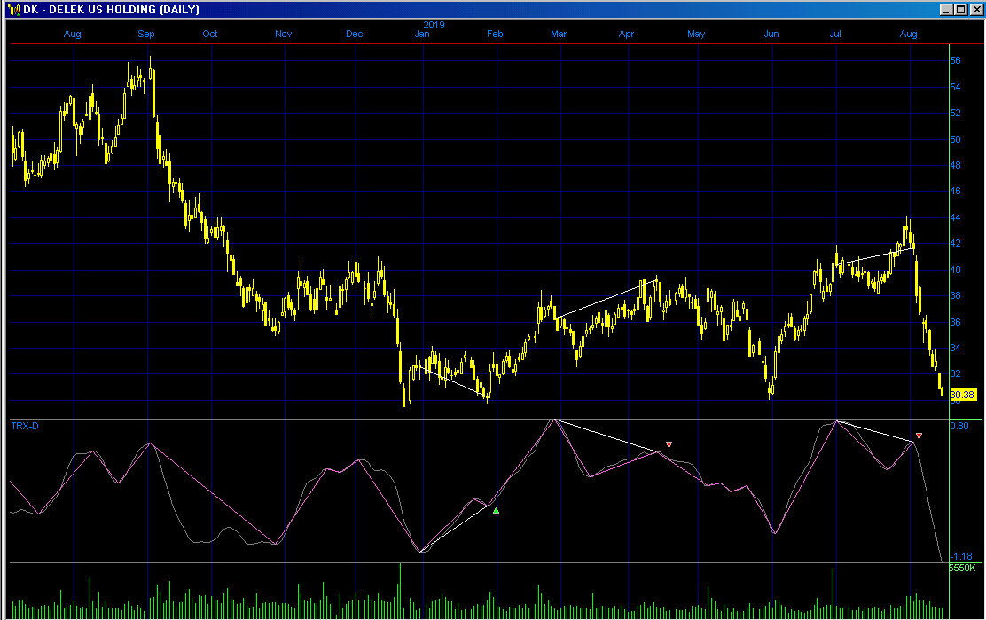Click the Mar month label

click(x=559, y=34)
